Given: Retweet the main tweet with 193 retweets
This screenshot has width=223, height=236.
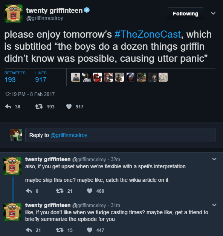Looking at the screenshot, I should [39, 107].
